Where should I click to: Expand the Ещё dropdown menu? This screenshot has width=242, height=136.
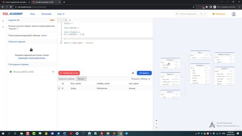61,14
